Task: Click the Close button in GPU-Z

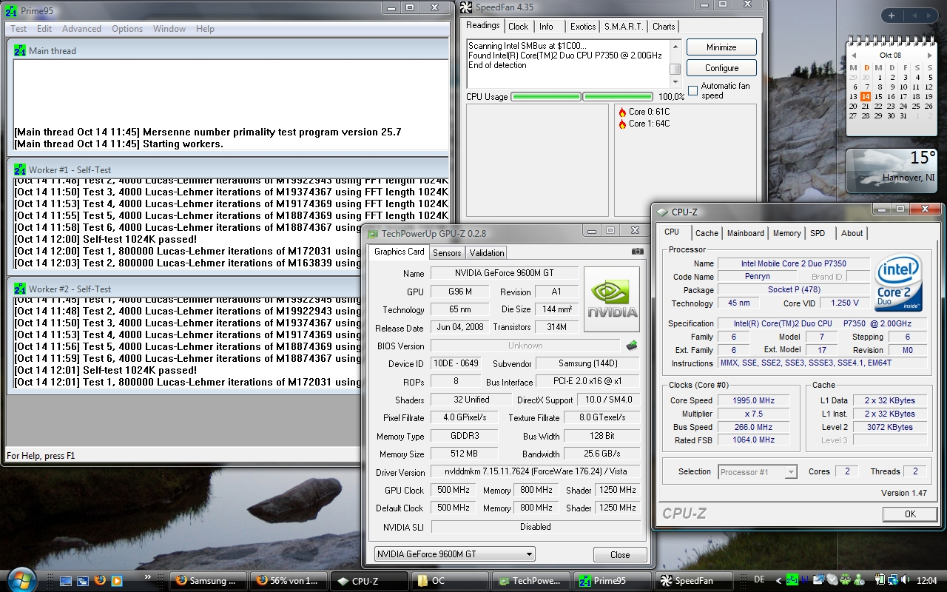Action: tap(620, 554)
